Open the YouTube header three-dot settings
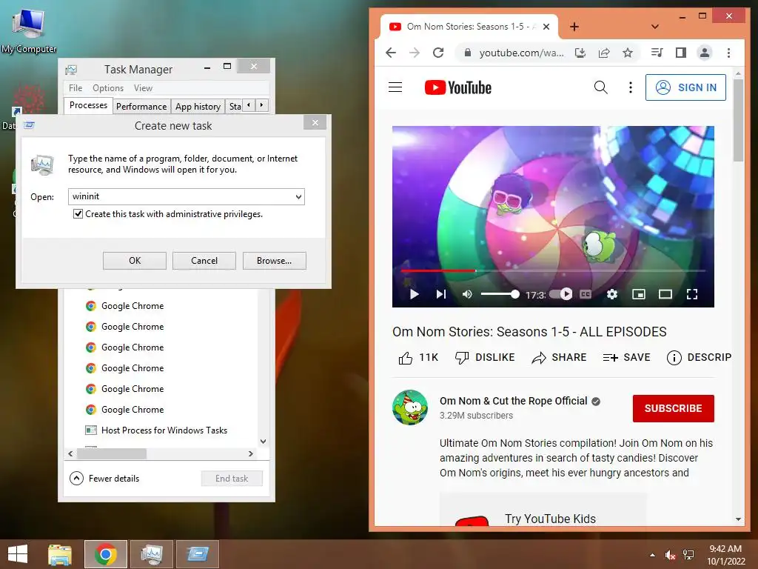 tap(630, 87)
